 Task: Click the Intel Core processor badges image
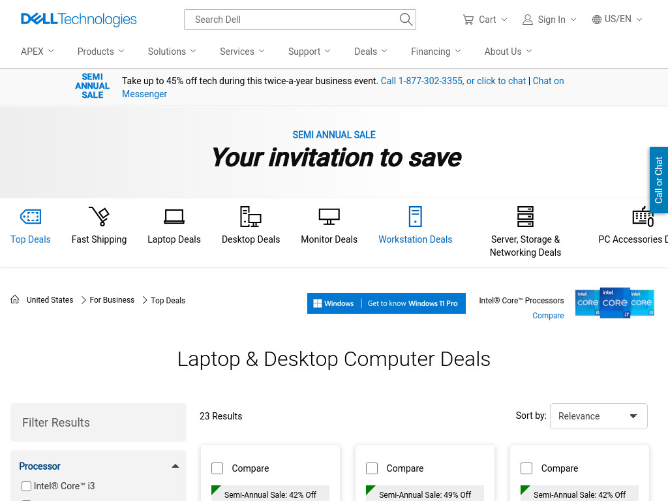[x=615, y=303]
